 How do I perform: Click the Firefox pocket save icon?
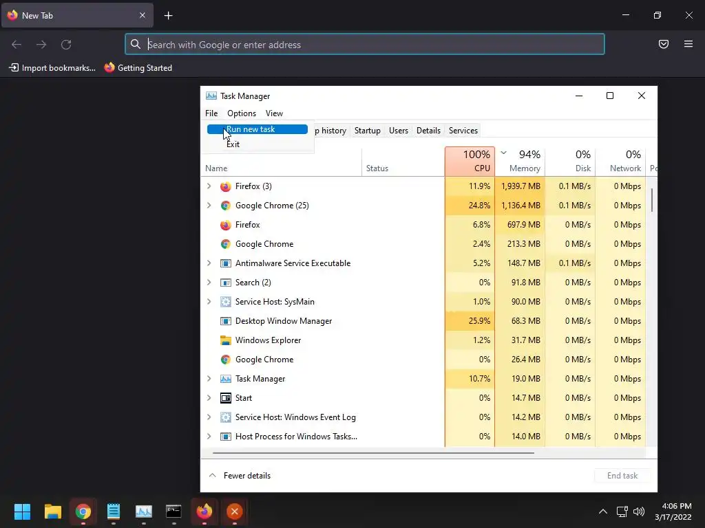(x=663, y=44)
